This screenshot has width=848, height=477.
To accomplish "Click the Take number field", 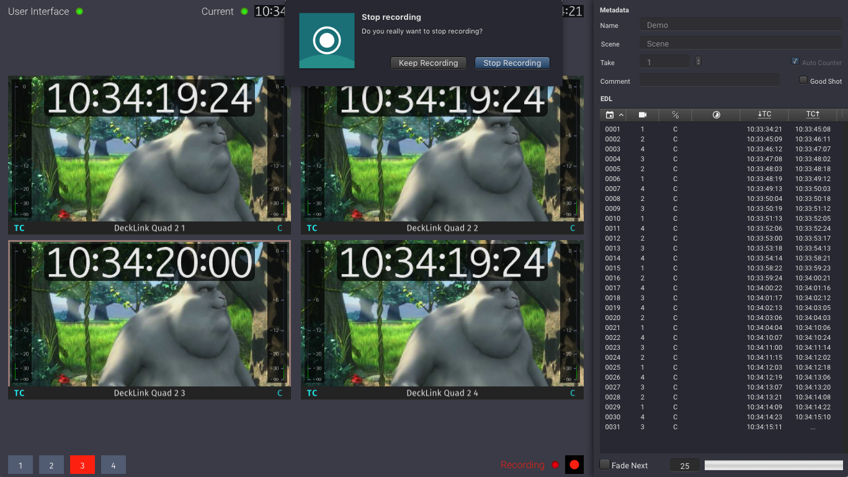I will click(664, 62).
